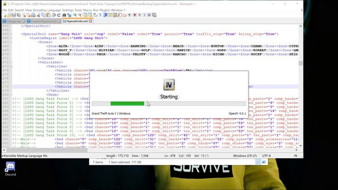Click Run macro multiple times icon

coord(149,15)
